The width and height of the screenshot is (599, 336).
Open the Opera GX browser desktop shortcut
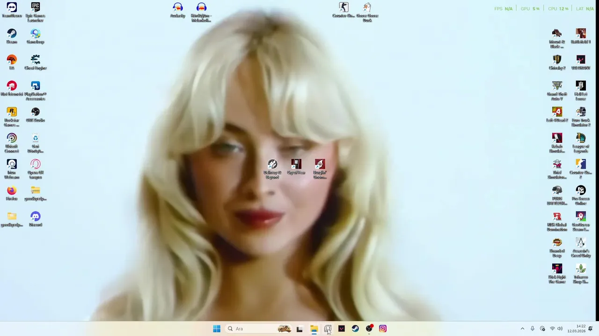(36, 169)
